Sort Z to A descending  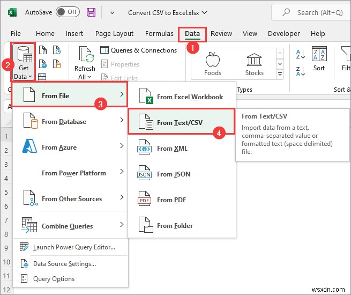click(x=301, y=71)
